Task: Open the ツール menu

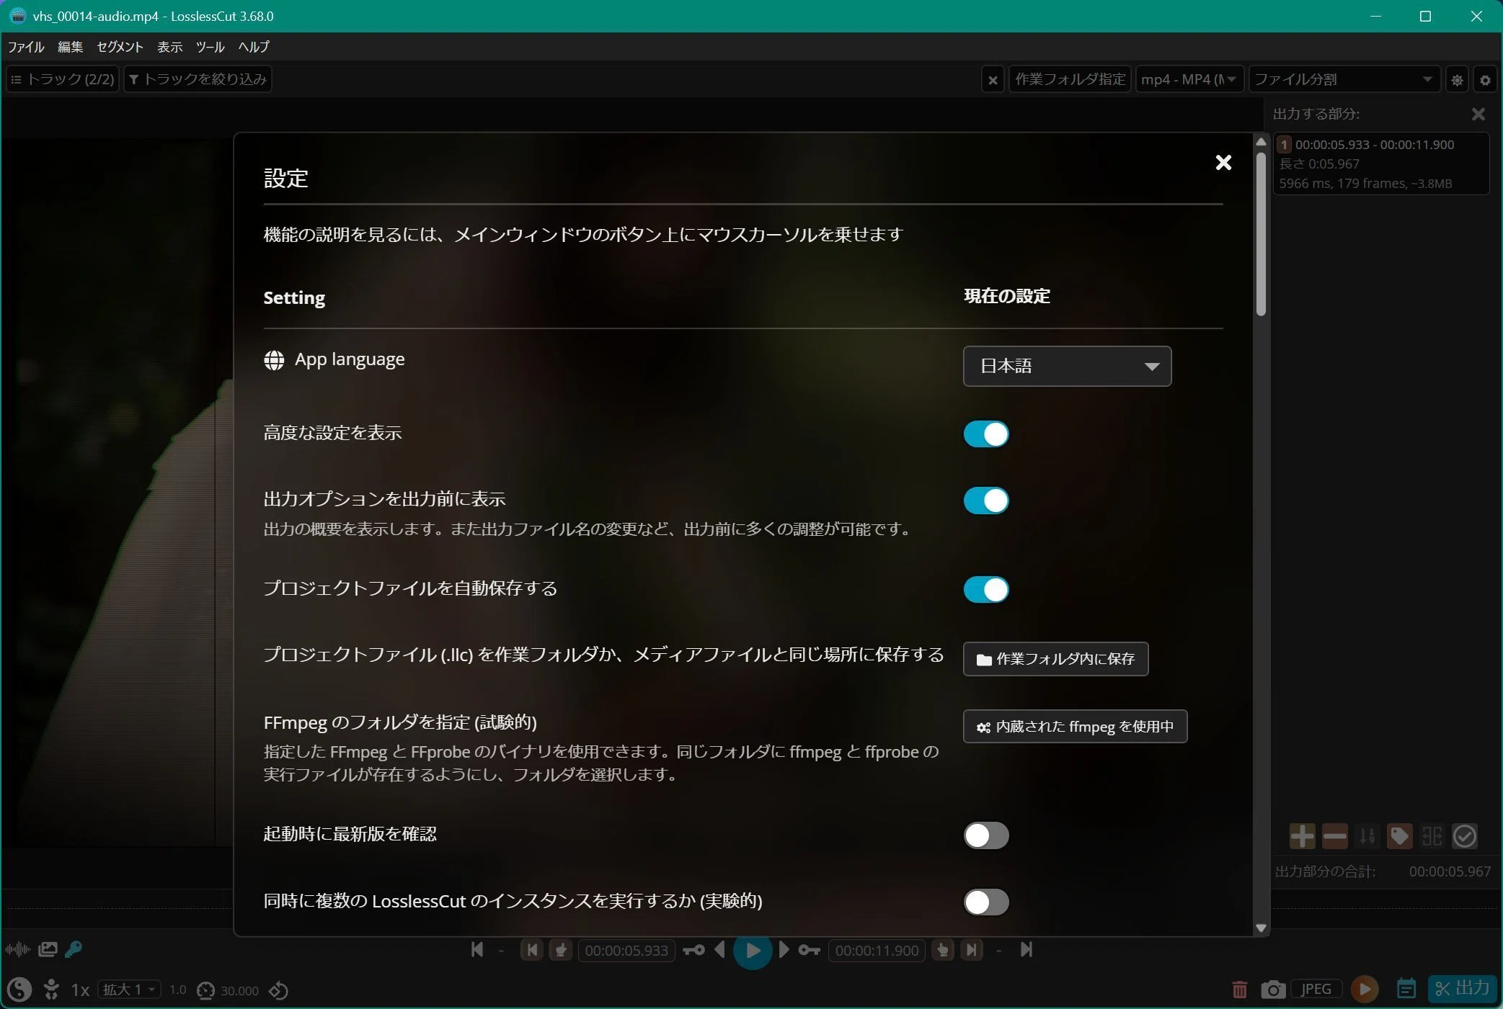Action: 210,47
